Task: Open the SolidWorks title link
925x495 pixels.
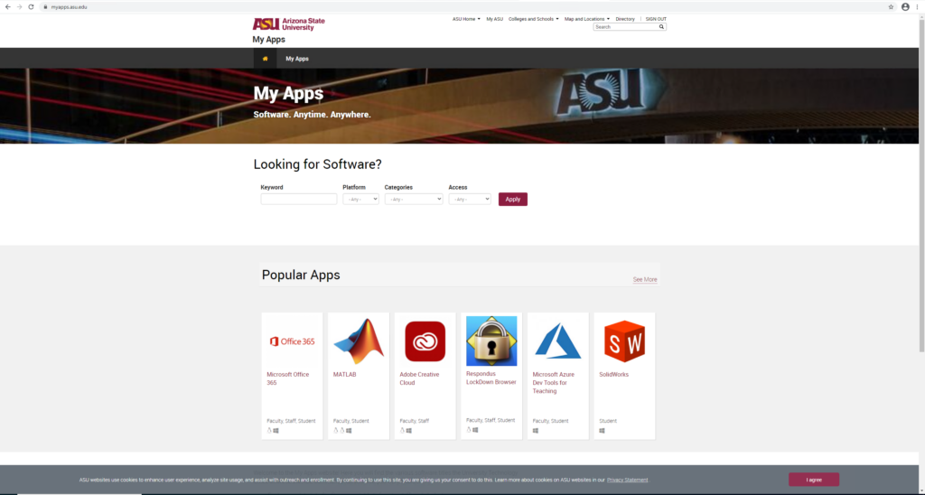Action: (x=613, y=375)
